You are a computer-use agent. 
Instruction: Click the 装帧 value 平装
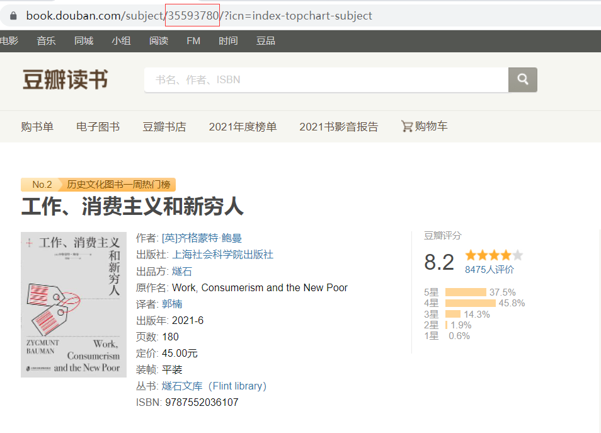[172, 370]
